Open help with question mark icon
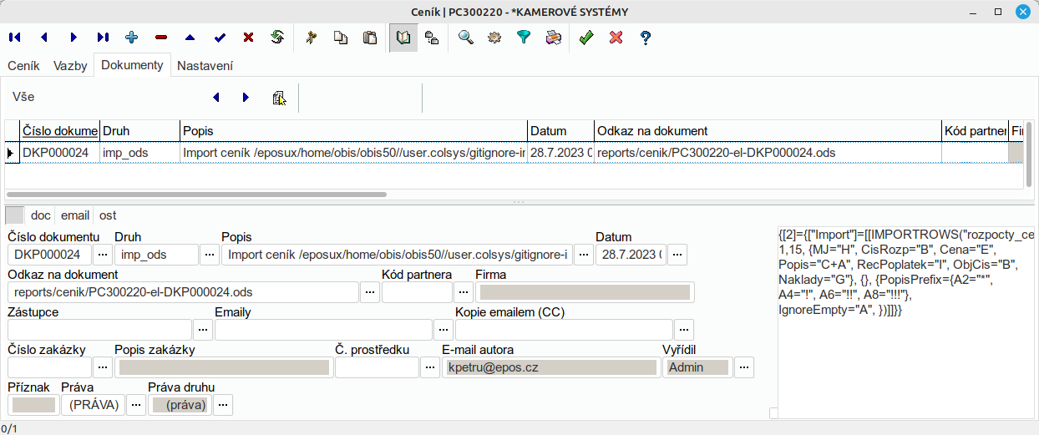This screenshot has width=1039, height=435. 645,38
